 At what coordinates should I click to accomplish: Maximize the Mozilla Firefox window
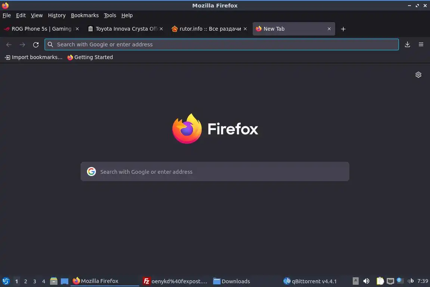point(417,6)
